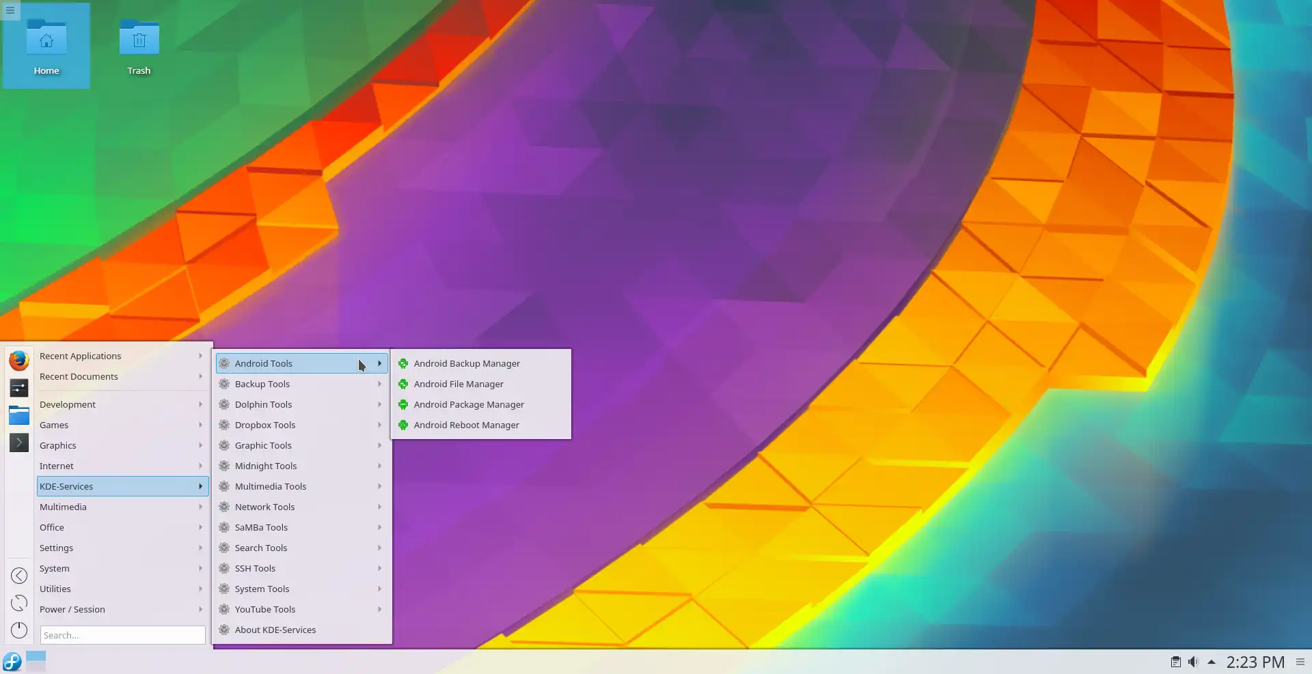
Task: Open the volume tray icon
Action: (1193, 662)
